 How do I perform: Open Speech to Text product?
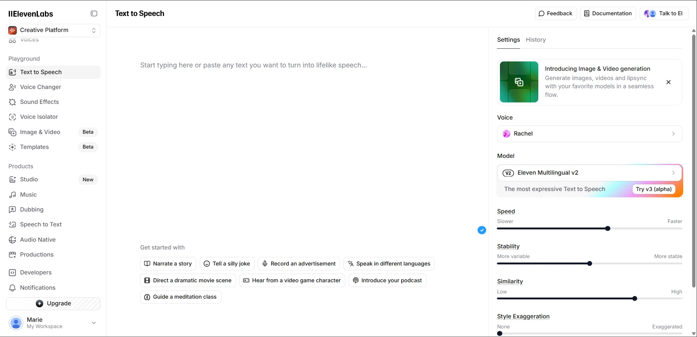pos(53,225)
